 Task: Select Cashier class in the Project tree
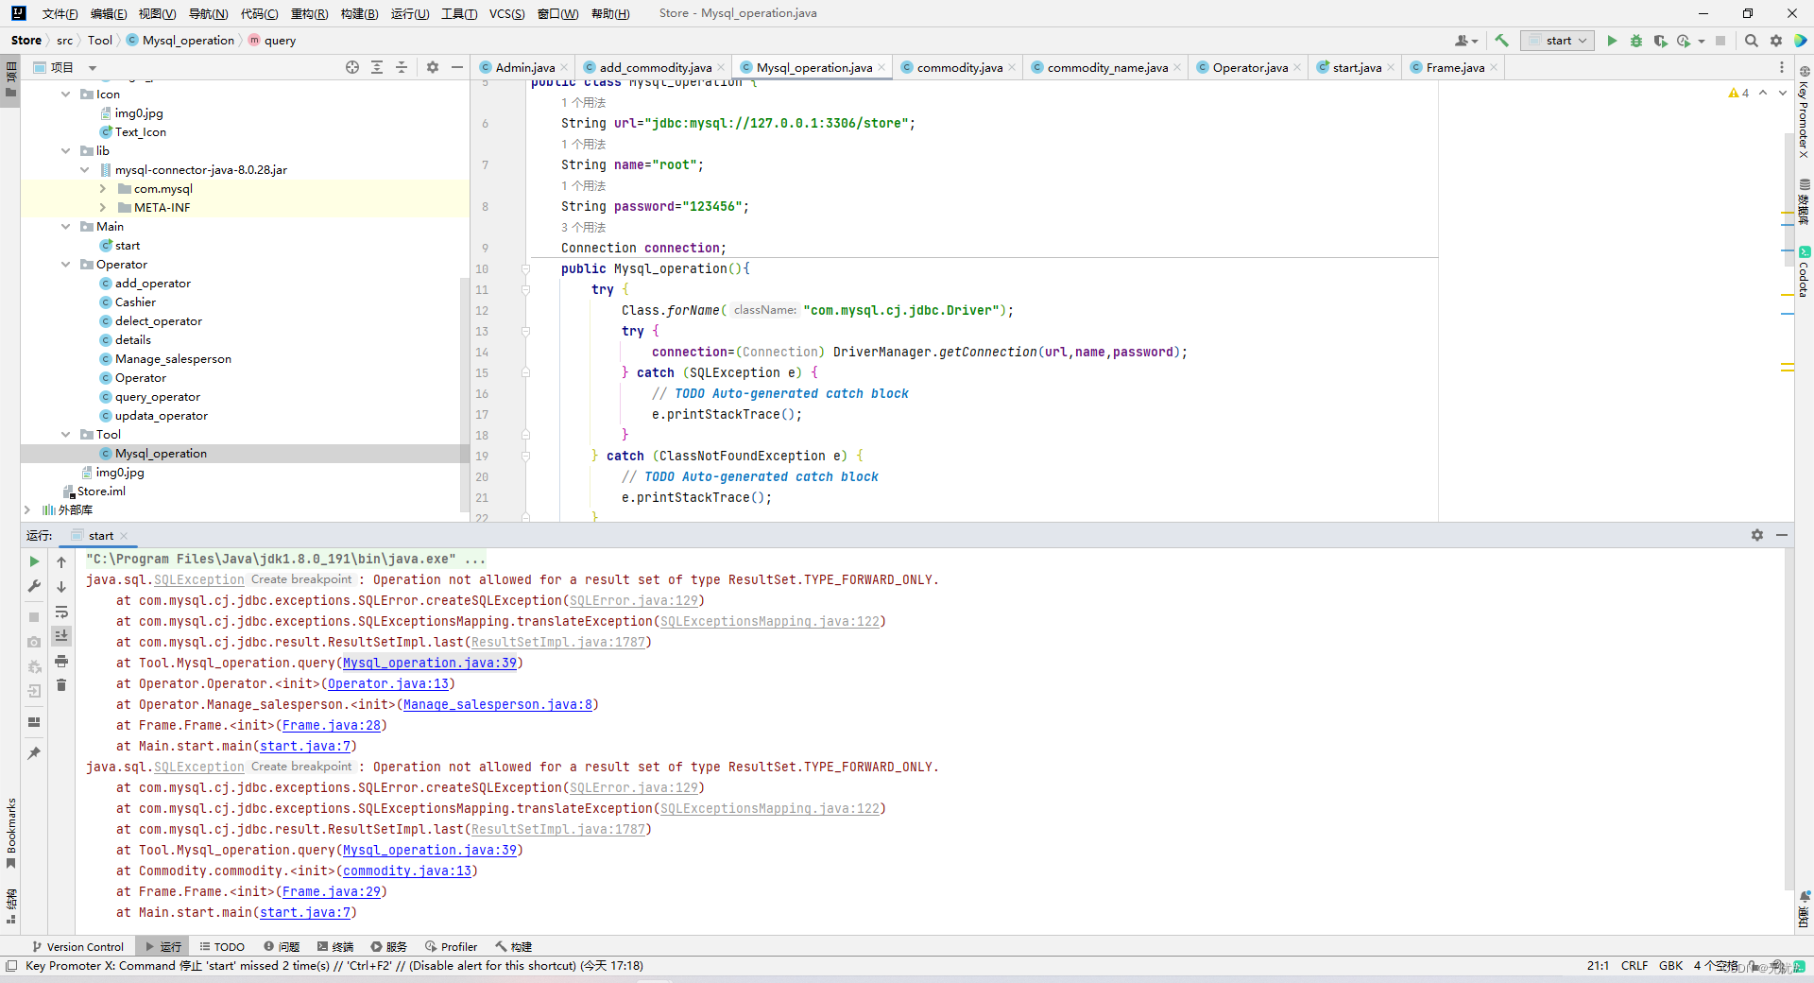point(135,302)
